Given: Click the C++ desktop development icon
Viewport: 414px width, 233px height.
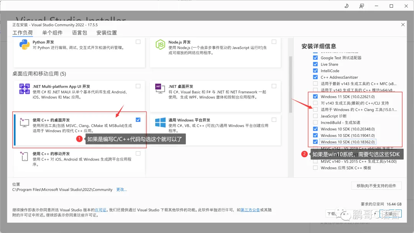Looking at the screenshot, I should tap(24, 122).
